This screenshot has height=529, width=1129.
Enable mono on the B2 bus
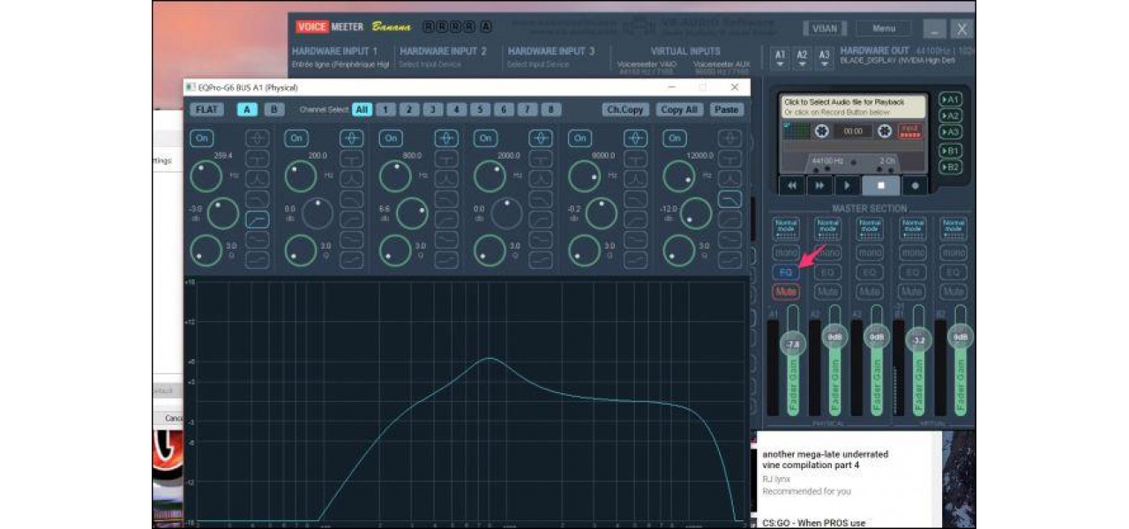tap(953, 252)
